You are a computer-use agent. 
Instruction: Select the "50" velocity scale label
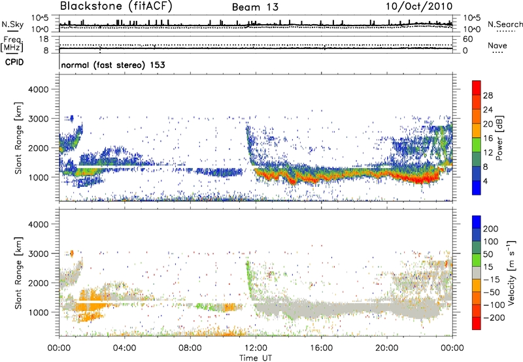[x=488, y=254]
